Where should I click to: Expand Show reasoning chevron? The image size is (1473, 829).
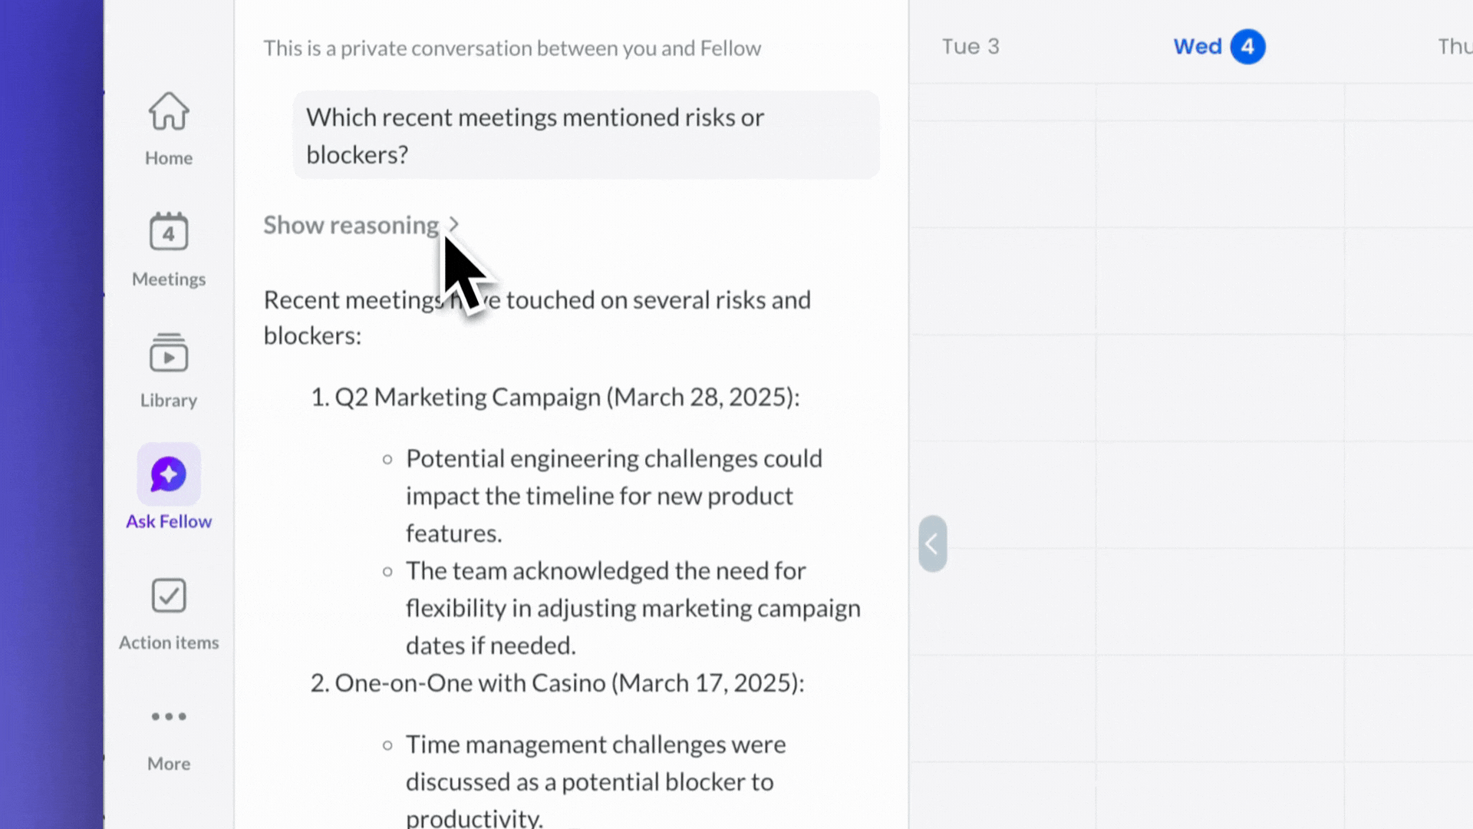(x=454, y=225)
